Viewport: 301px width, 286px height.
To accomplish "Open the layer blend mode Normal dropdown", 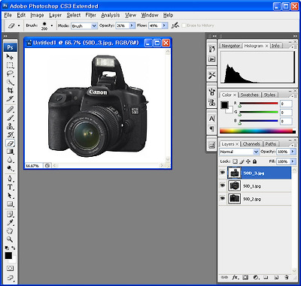I will click(x=239, y=152).
